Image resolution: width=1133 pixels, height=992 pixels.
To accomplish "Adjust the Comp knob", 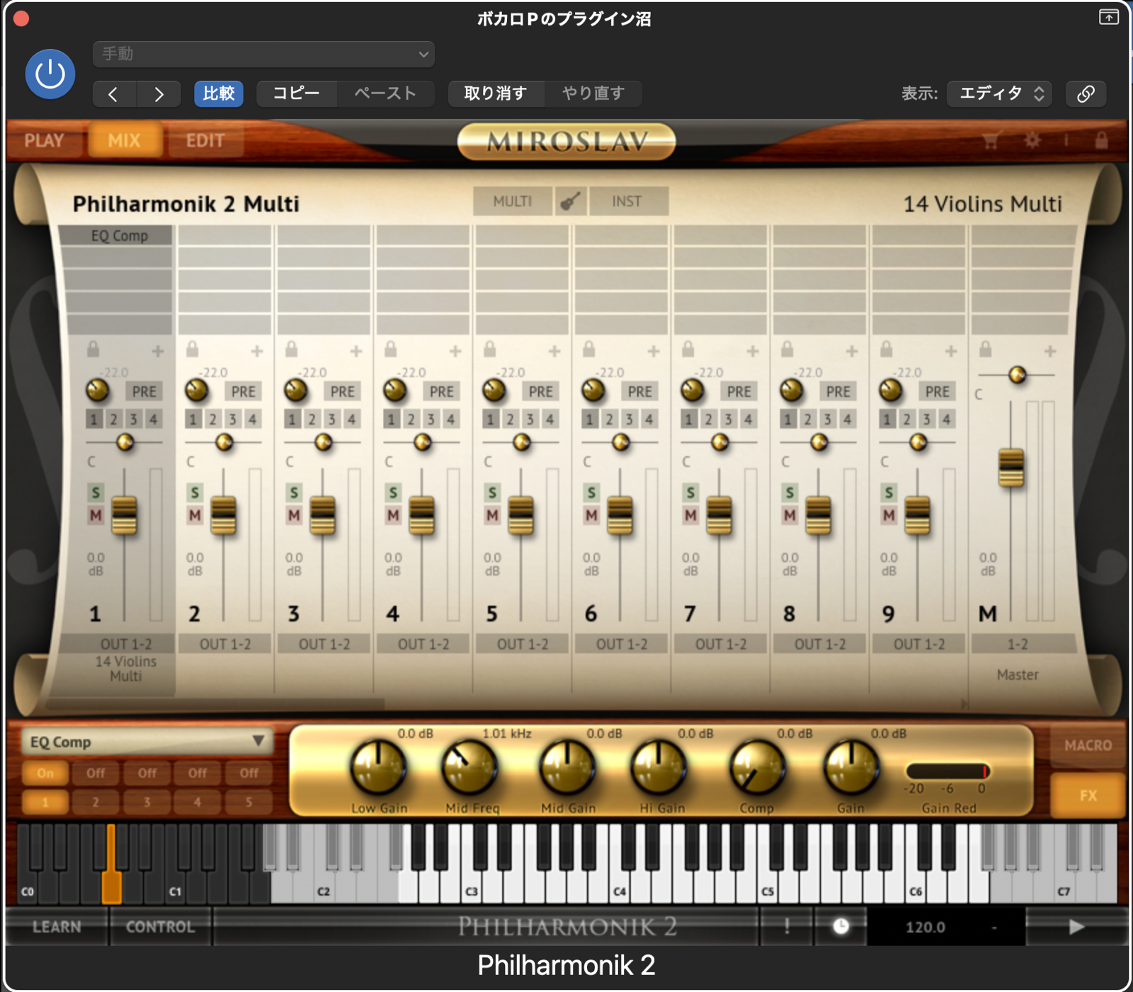I will pyautogui.click(x=757, y=768).
